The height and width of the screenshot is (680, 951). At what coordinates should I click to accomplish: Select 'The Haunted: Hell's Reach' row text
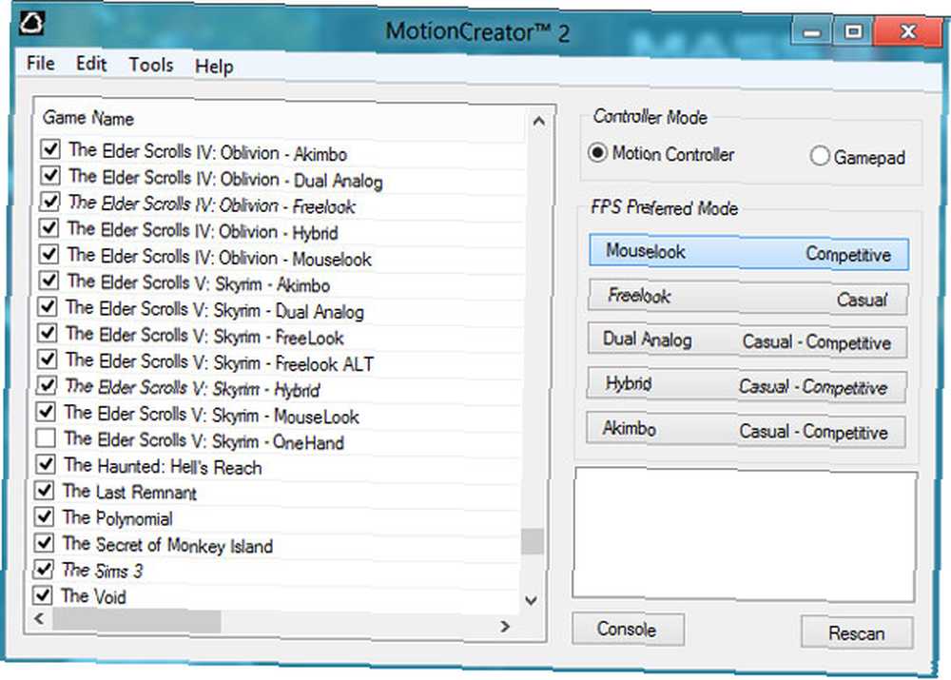tap(164, 466)
